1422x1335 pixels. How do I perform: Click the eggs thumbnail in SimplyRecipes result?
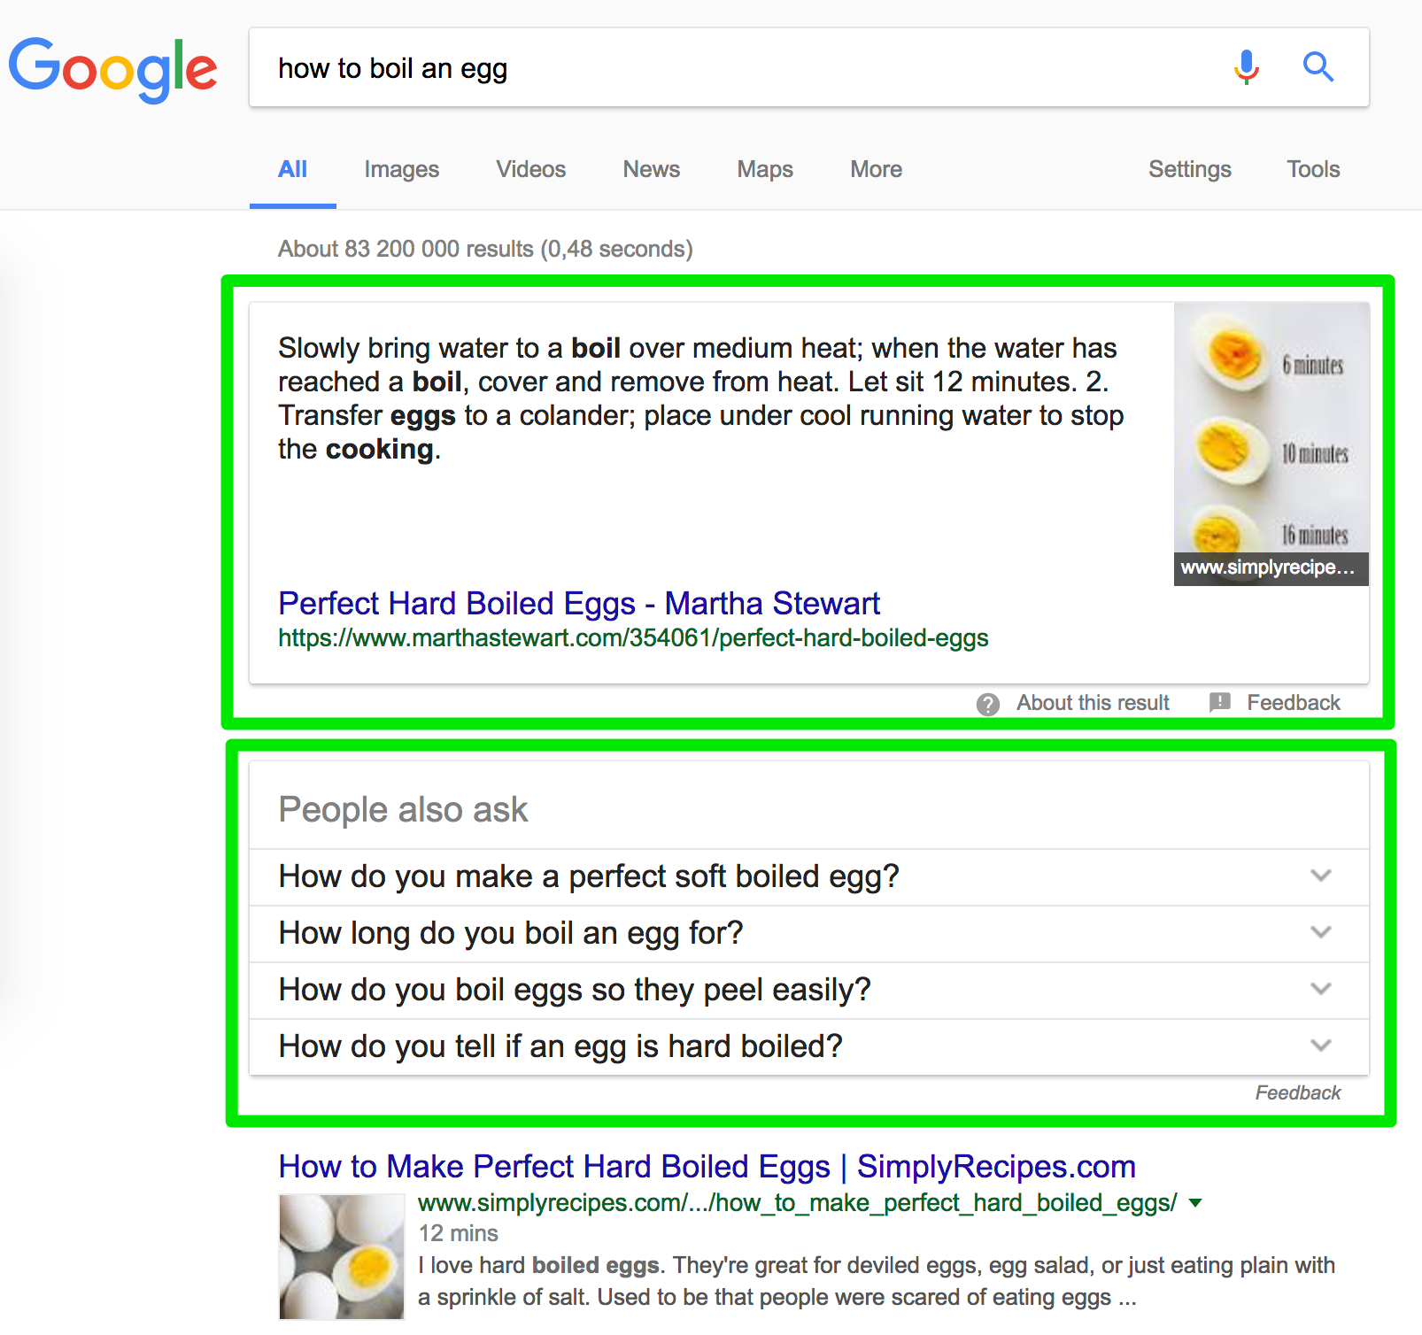342,1257
